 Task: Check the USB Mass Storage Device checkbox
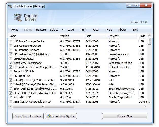[x=11, y=41]
